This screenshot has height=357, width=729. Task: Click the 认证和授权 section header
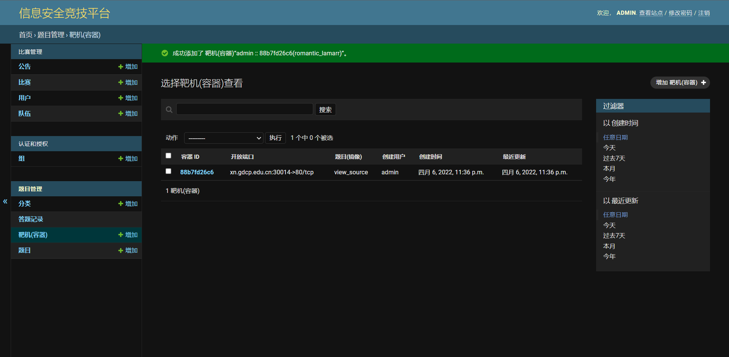[33, 144]
